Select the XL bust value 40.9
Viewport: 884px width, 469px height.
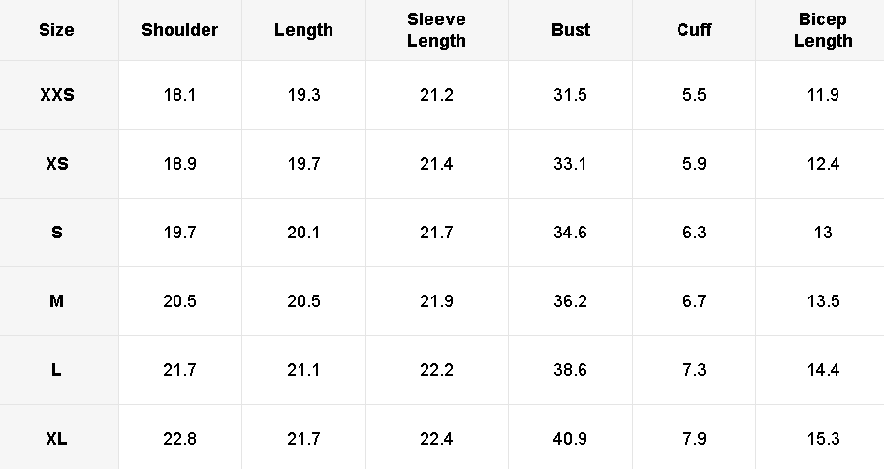[x=571, y=439]
